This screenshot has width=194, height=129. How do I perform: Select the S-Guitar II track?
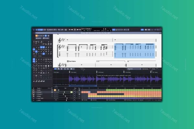pos(39,94)
